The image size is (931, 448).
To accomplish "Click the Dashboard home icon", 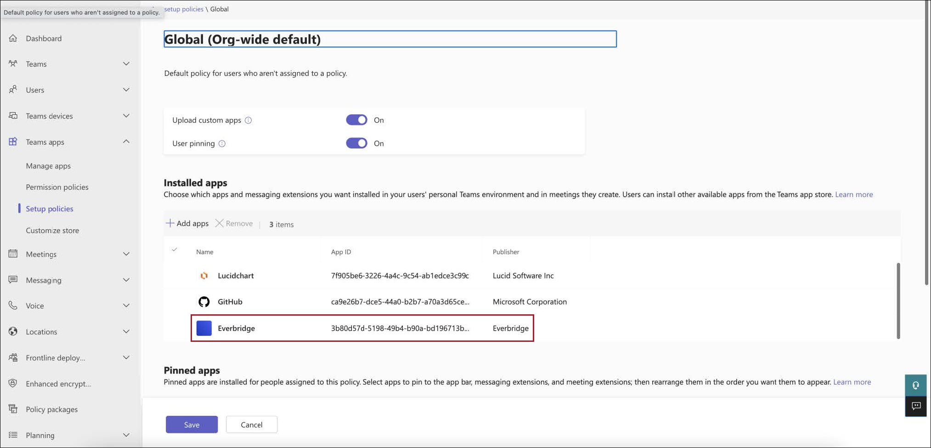I will (x=13, y=38).
